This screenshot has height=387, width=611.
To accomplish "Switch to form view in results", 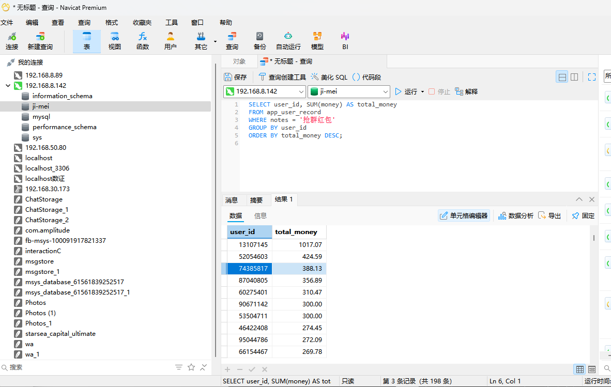I will point(592,369).
